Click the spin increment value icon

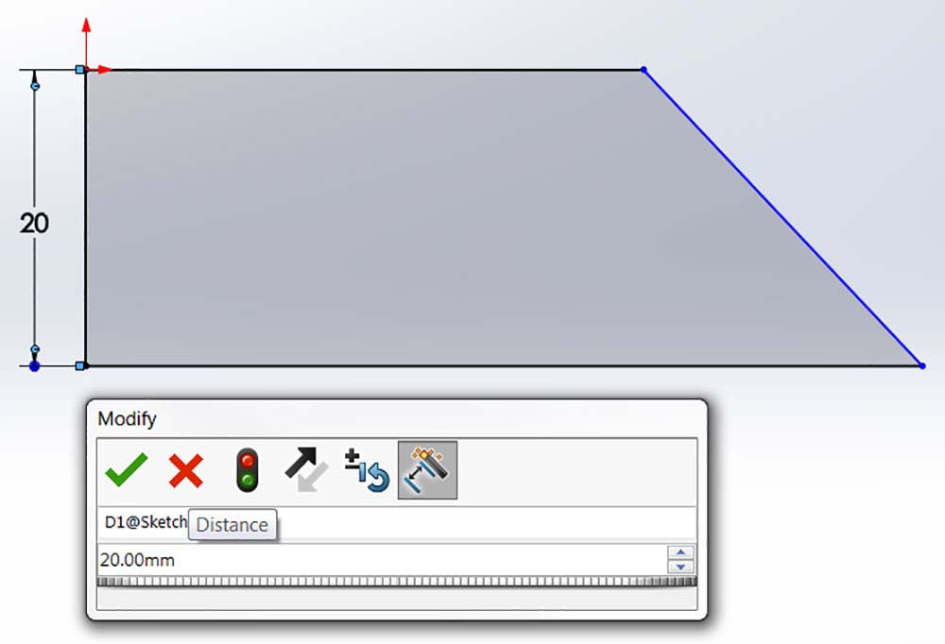(x=367, y=470)
